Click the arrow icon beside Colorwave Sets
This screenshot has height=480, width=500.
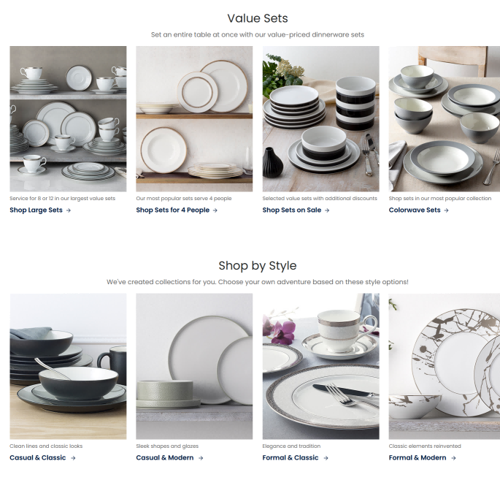click(x=446, y=210)
